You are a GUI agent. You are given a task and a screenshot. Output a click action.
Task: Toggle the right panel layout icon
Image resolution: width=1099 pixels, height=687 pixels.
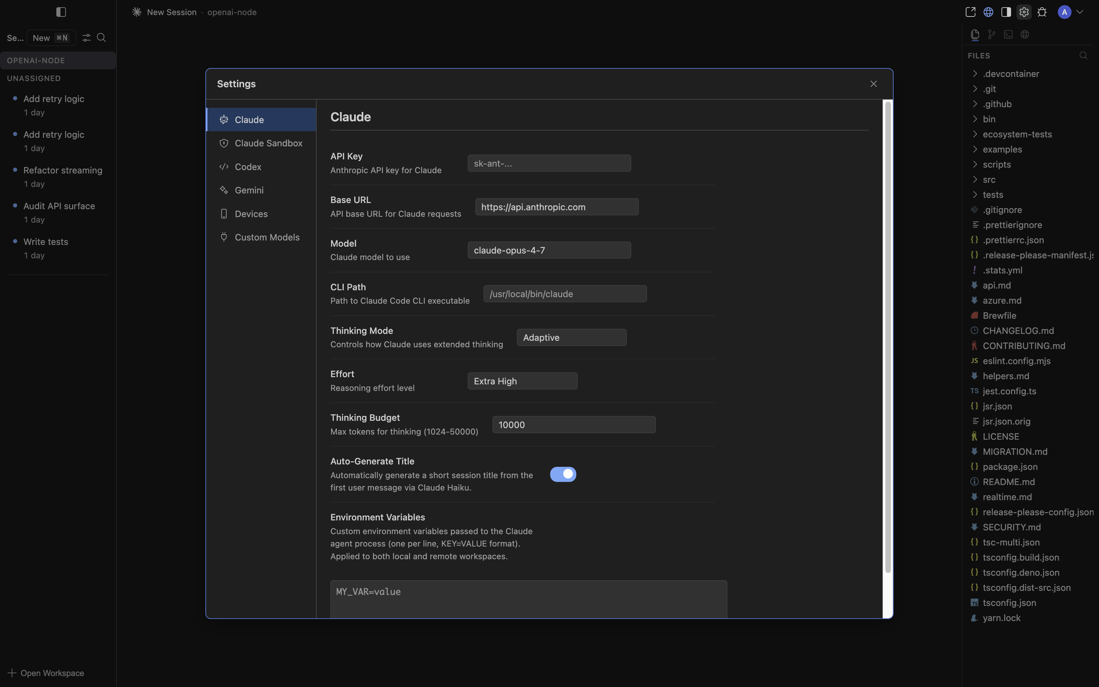[x=1006, y=12]
